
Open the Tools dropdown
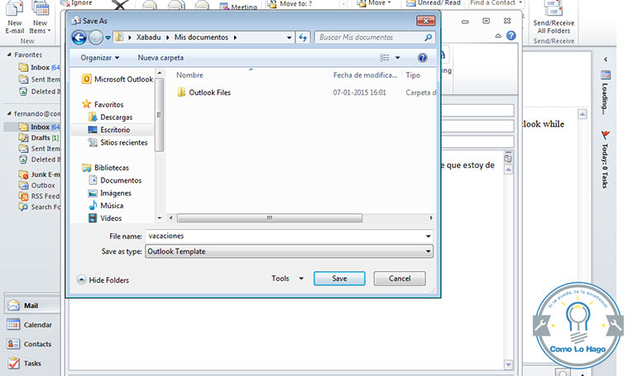point(287,278)
